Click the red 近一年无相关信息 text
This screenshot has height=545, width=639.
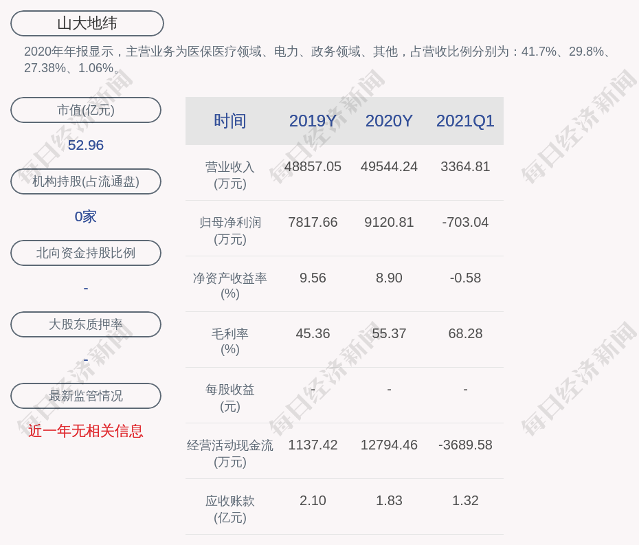click(x=86, y=431)
